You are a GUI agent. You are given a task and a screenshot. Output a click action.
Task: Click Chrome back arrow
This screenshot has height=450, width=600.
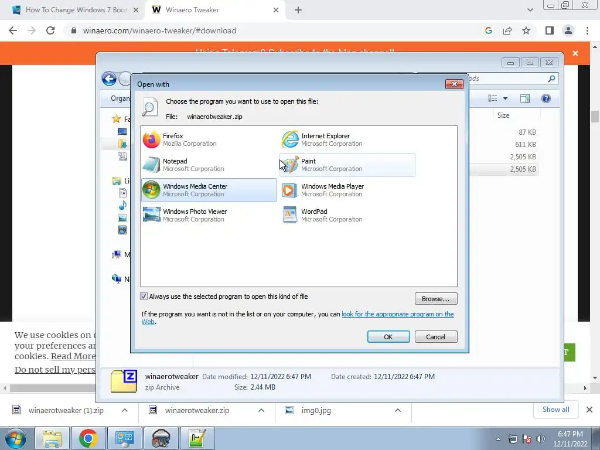tap(13, 30)
